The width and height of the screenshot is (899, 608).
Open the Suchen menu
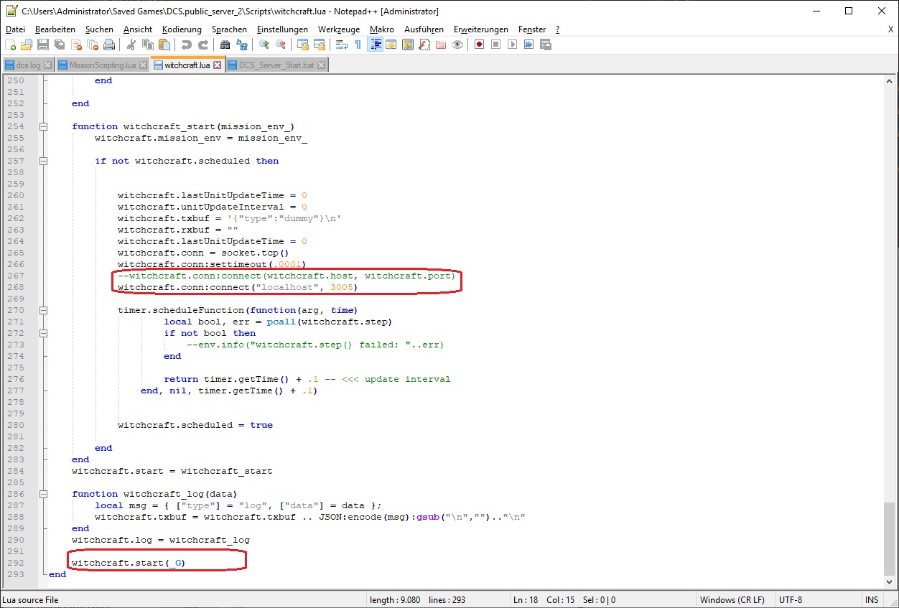point(99,29)
